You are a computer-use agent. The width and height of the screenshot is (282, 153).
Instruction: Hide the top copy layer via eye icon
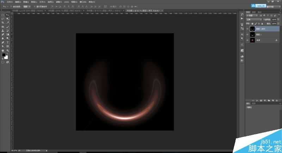[x=247, y=29]
